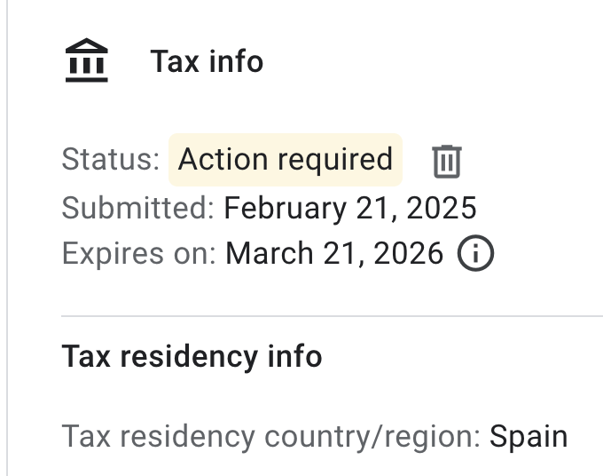Click the horizontal divider under Expires on
The height and width of the screenshot is (476, 603).
[x=332, y=316]
